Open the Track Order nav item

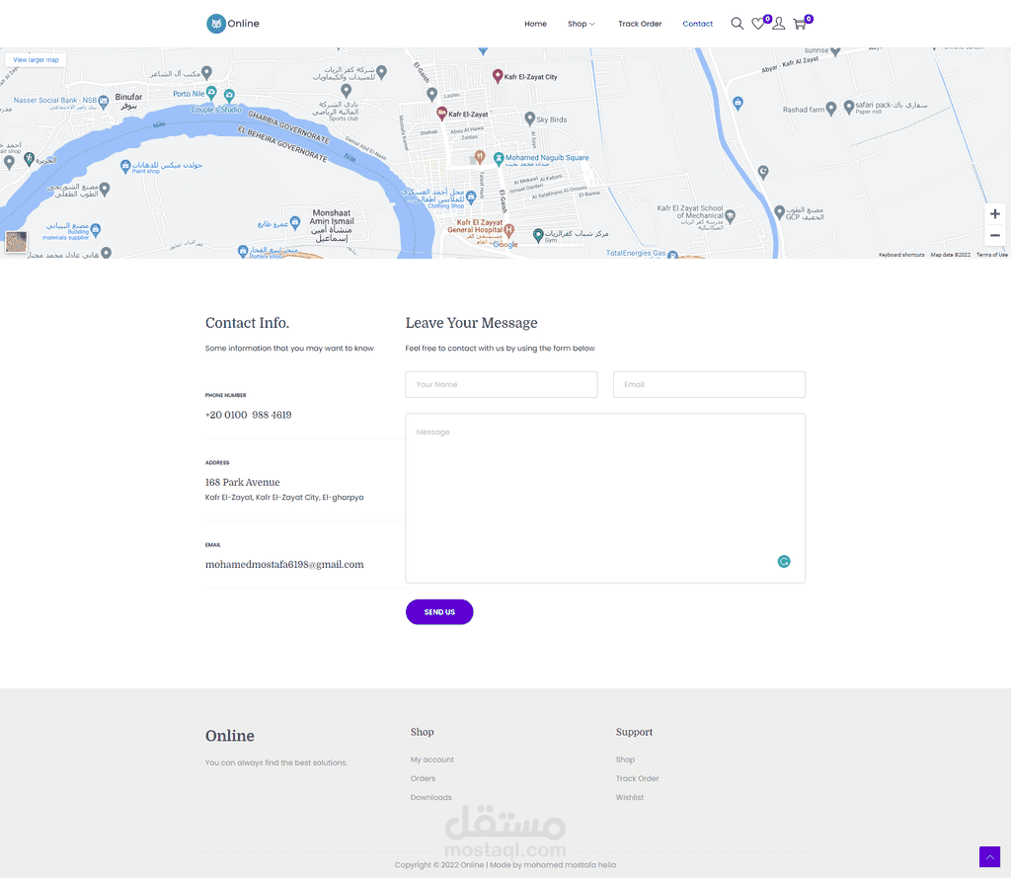[x=640, y=24]
